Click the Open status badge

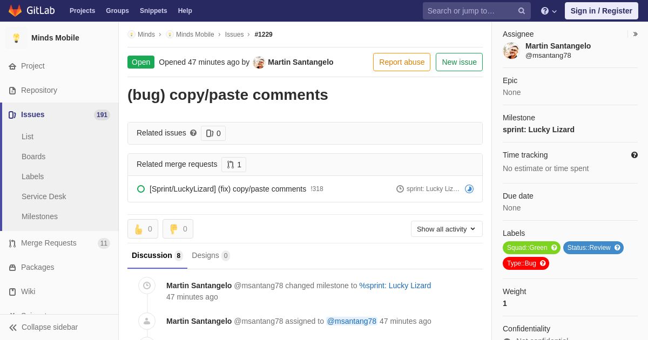point(141,62)
